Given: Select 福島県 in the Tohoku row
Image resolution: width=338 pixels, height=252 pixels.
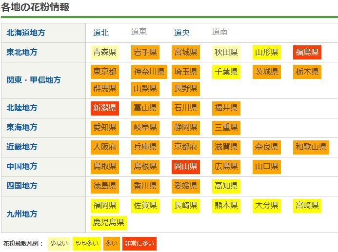Looking at the screenshot, I should [307, 52].
